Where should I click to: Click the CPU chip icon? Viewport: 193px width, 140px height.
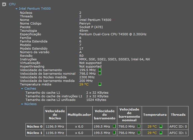(x=4, y=4)
